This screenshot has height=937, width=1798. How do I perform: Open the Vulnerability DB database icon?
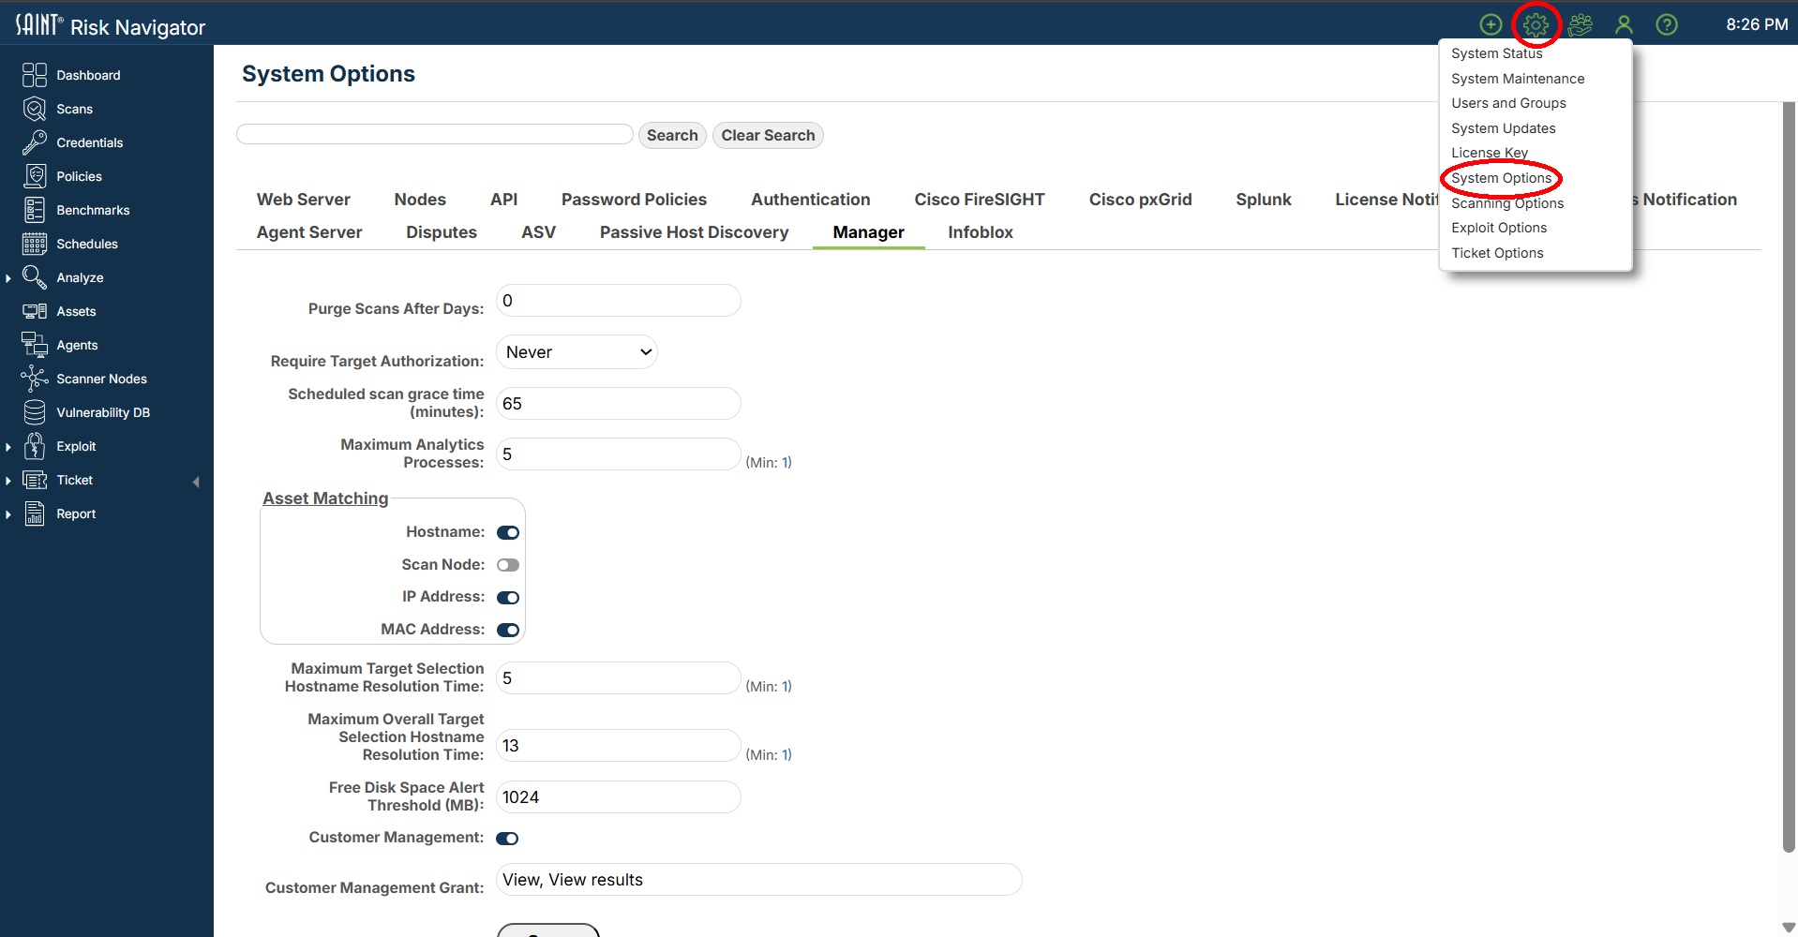35,412
